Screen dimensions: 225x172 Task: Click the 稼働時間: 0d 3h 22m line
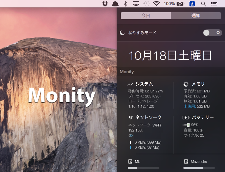click(145, 91)
